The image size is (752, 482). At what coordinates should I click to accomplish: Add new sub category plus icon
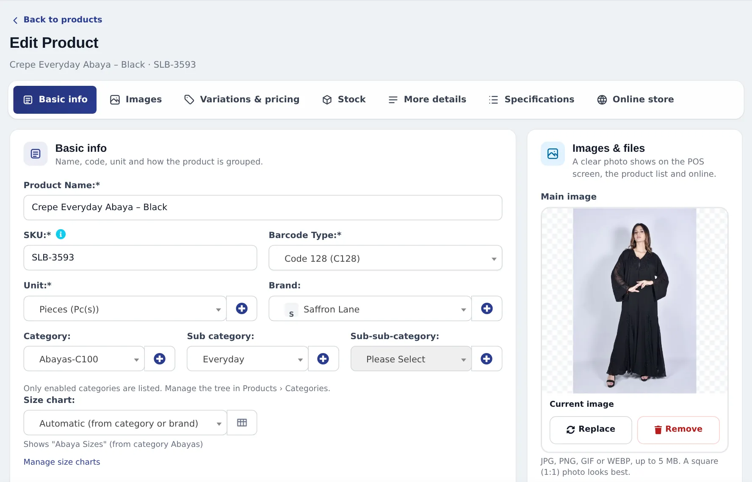pyautogui.click(x=323, y=359)
